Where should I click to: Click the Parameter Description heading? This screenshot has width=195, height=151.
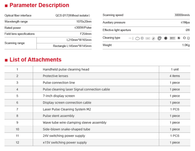tap(39, 5)
